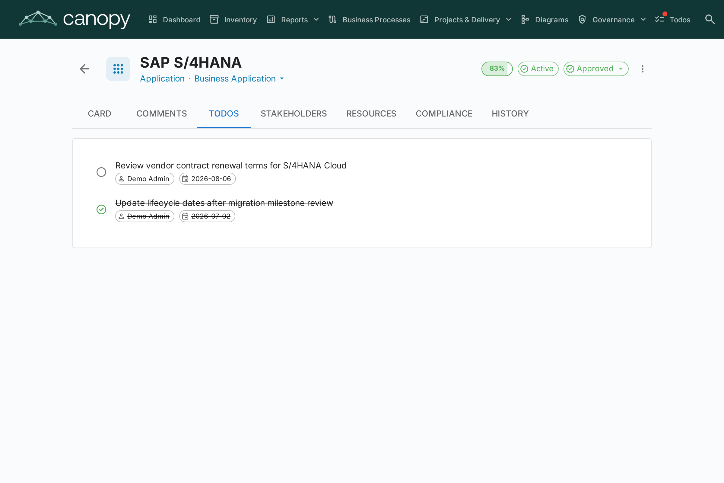Click calendar icon beside 2026-08-06
The width and height of the screenshot is (724, 483).
pos(185,179)
